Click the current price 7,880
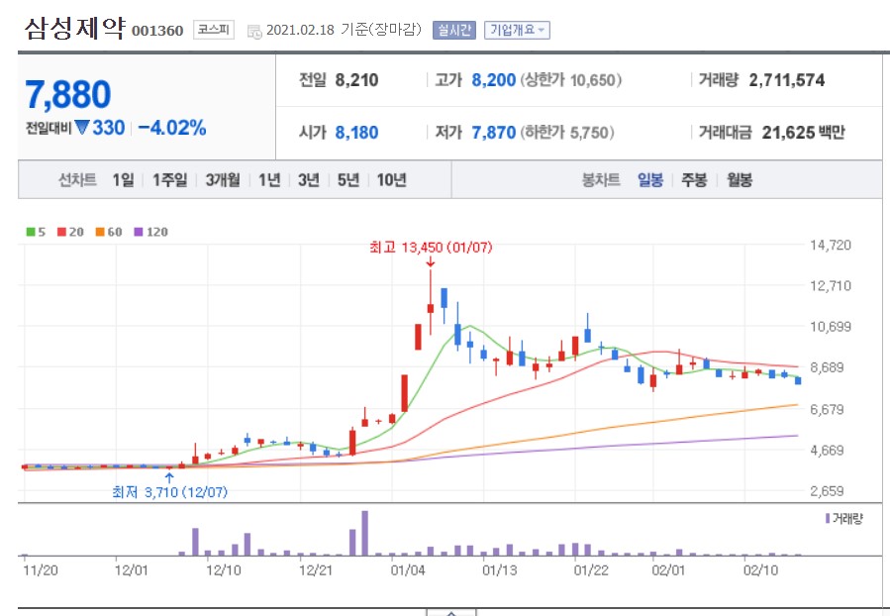The image size is (890, 616). 67,94
